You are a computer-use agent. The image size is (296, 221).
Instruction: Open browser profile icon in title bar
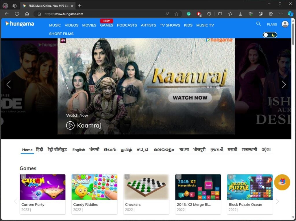[5, 6]
